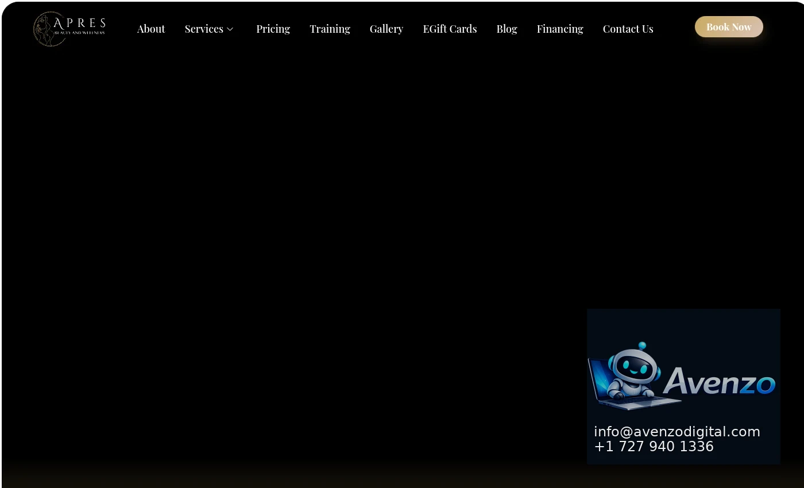The image size is (804, 488).
Task: Click the info@avenzodigital.com email text
Action: coord(677,432)
